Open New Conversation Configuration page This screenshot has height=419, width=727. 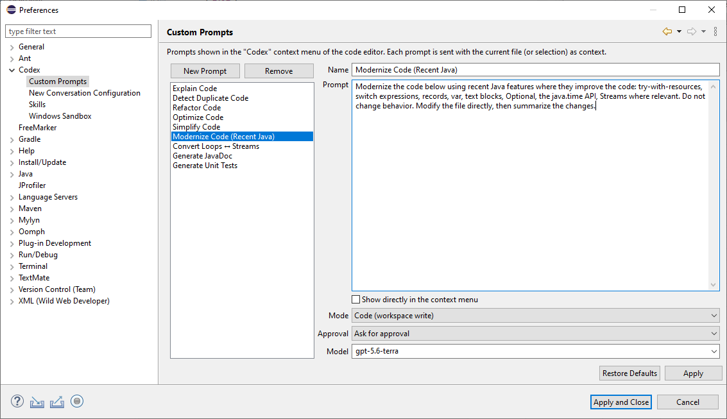click(x=85, y=93)
